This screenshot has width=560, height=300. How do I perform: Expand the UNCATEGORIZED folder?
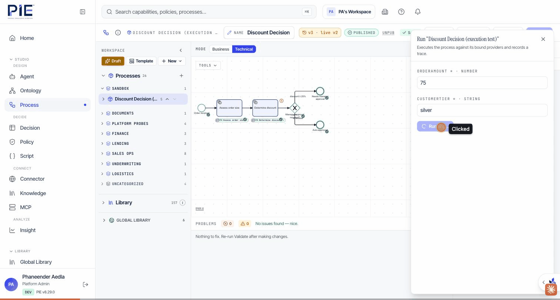pos(103,184)
